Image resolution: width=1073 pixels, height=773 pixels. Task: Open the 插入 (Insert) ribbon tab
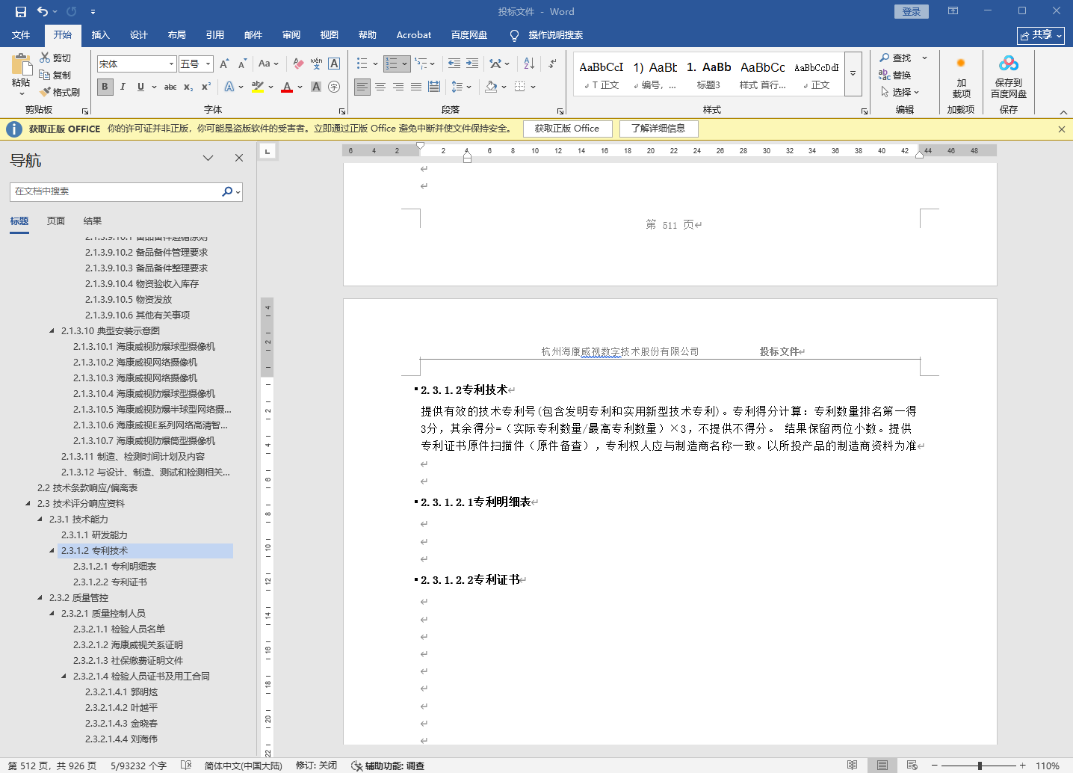(x=100, y=35)
